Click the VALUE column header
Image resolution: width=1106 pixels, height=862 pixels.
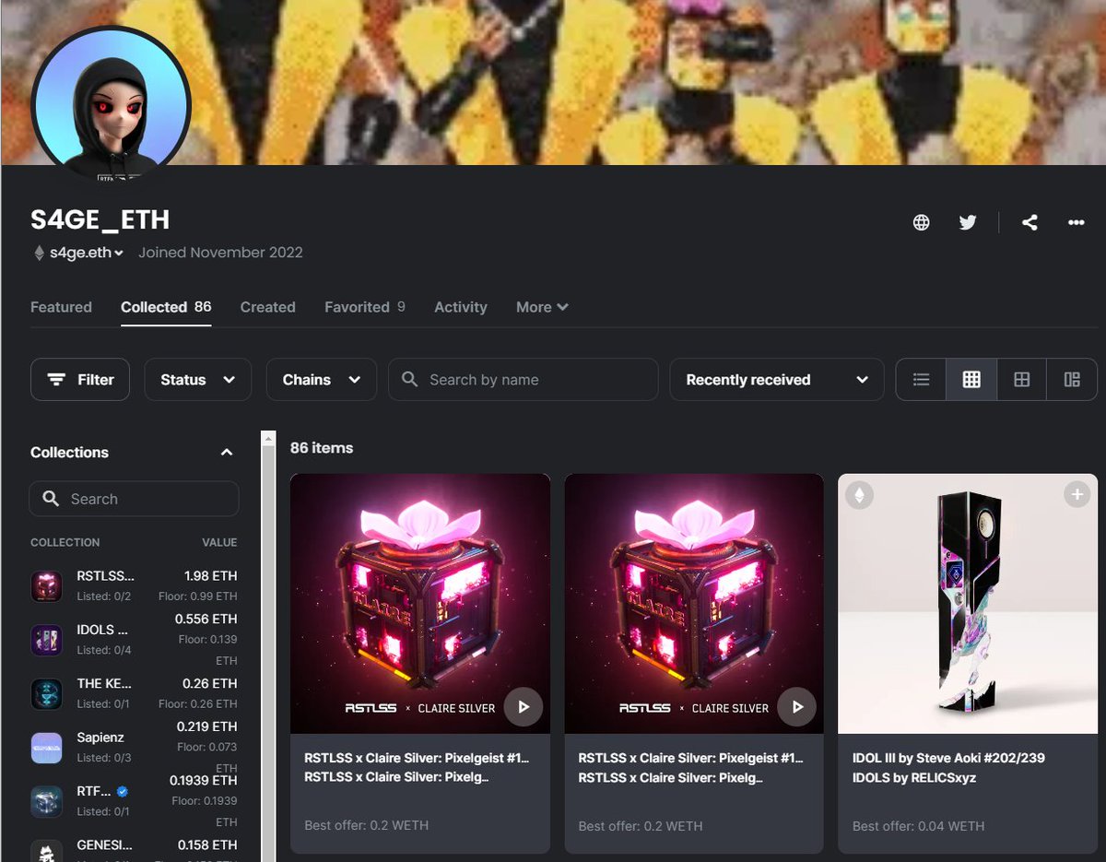(219, 542)
